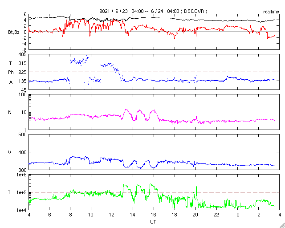Click the "realtime" label
The height and width of the screenshot is (228, 285).
pyautogui.click(x=271, y=12)
